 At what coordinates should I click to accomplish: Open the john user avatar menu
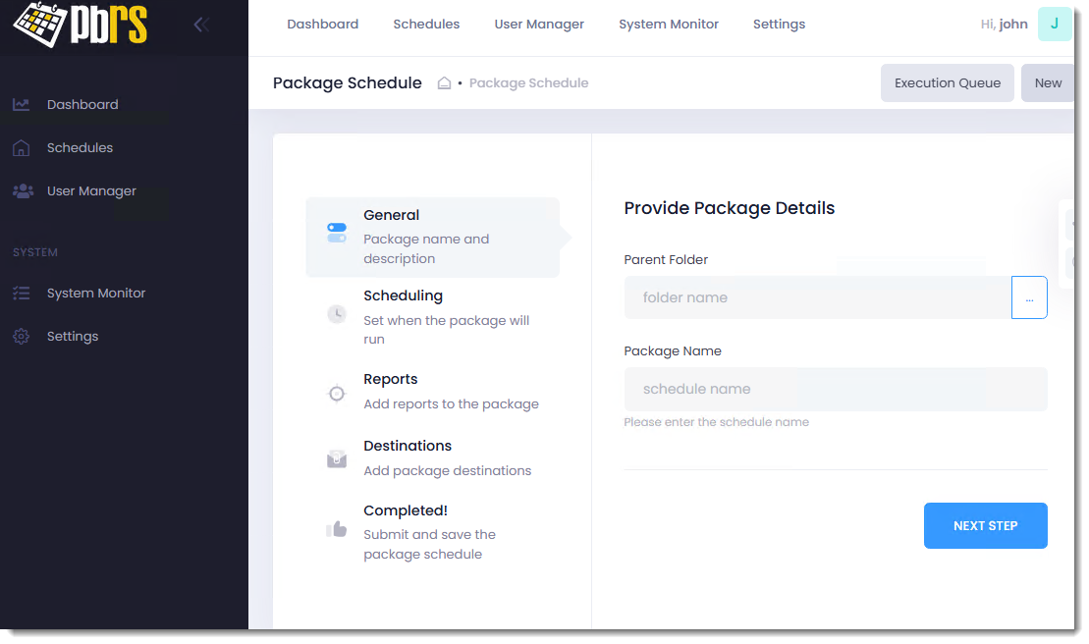point(1054,25)
